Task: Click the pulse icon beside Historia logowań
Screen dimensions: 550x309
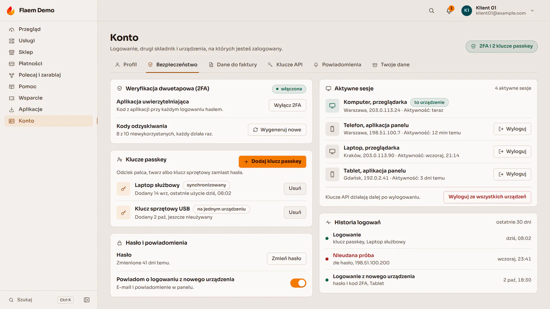Action: 329,222
